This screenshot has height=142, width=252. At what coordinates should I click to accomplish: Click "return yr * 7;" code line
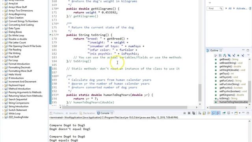(86, 99)
